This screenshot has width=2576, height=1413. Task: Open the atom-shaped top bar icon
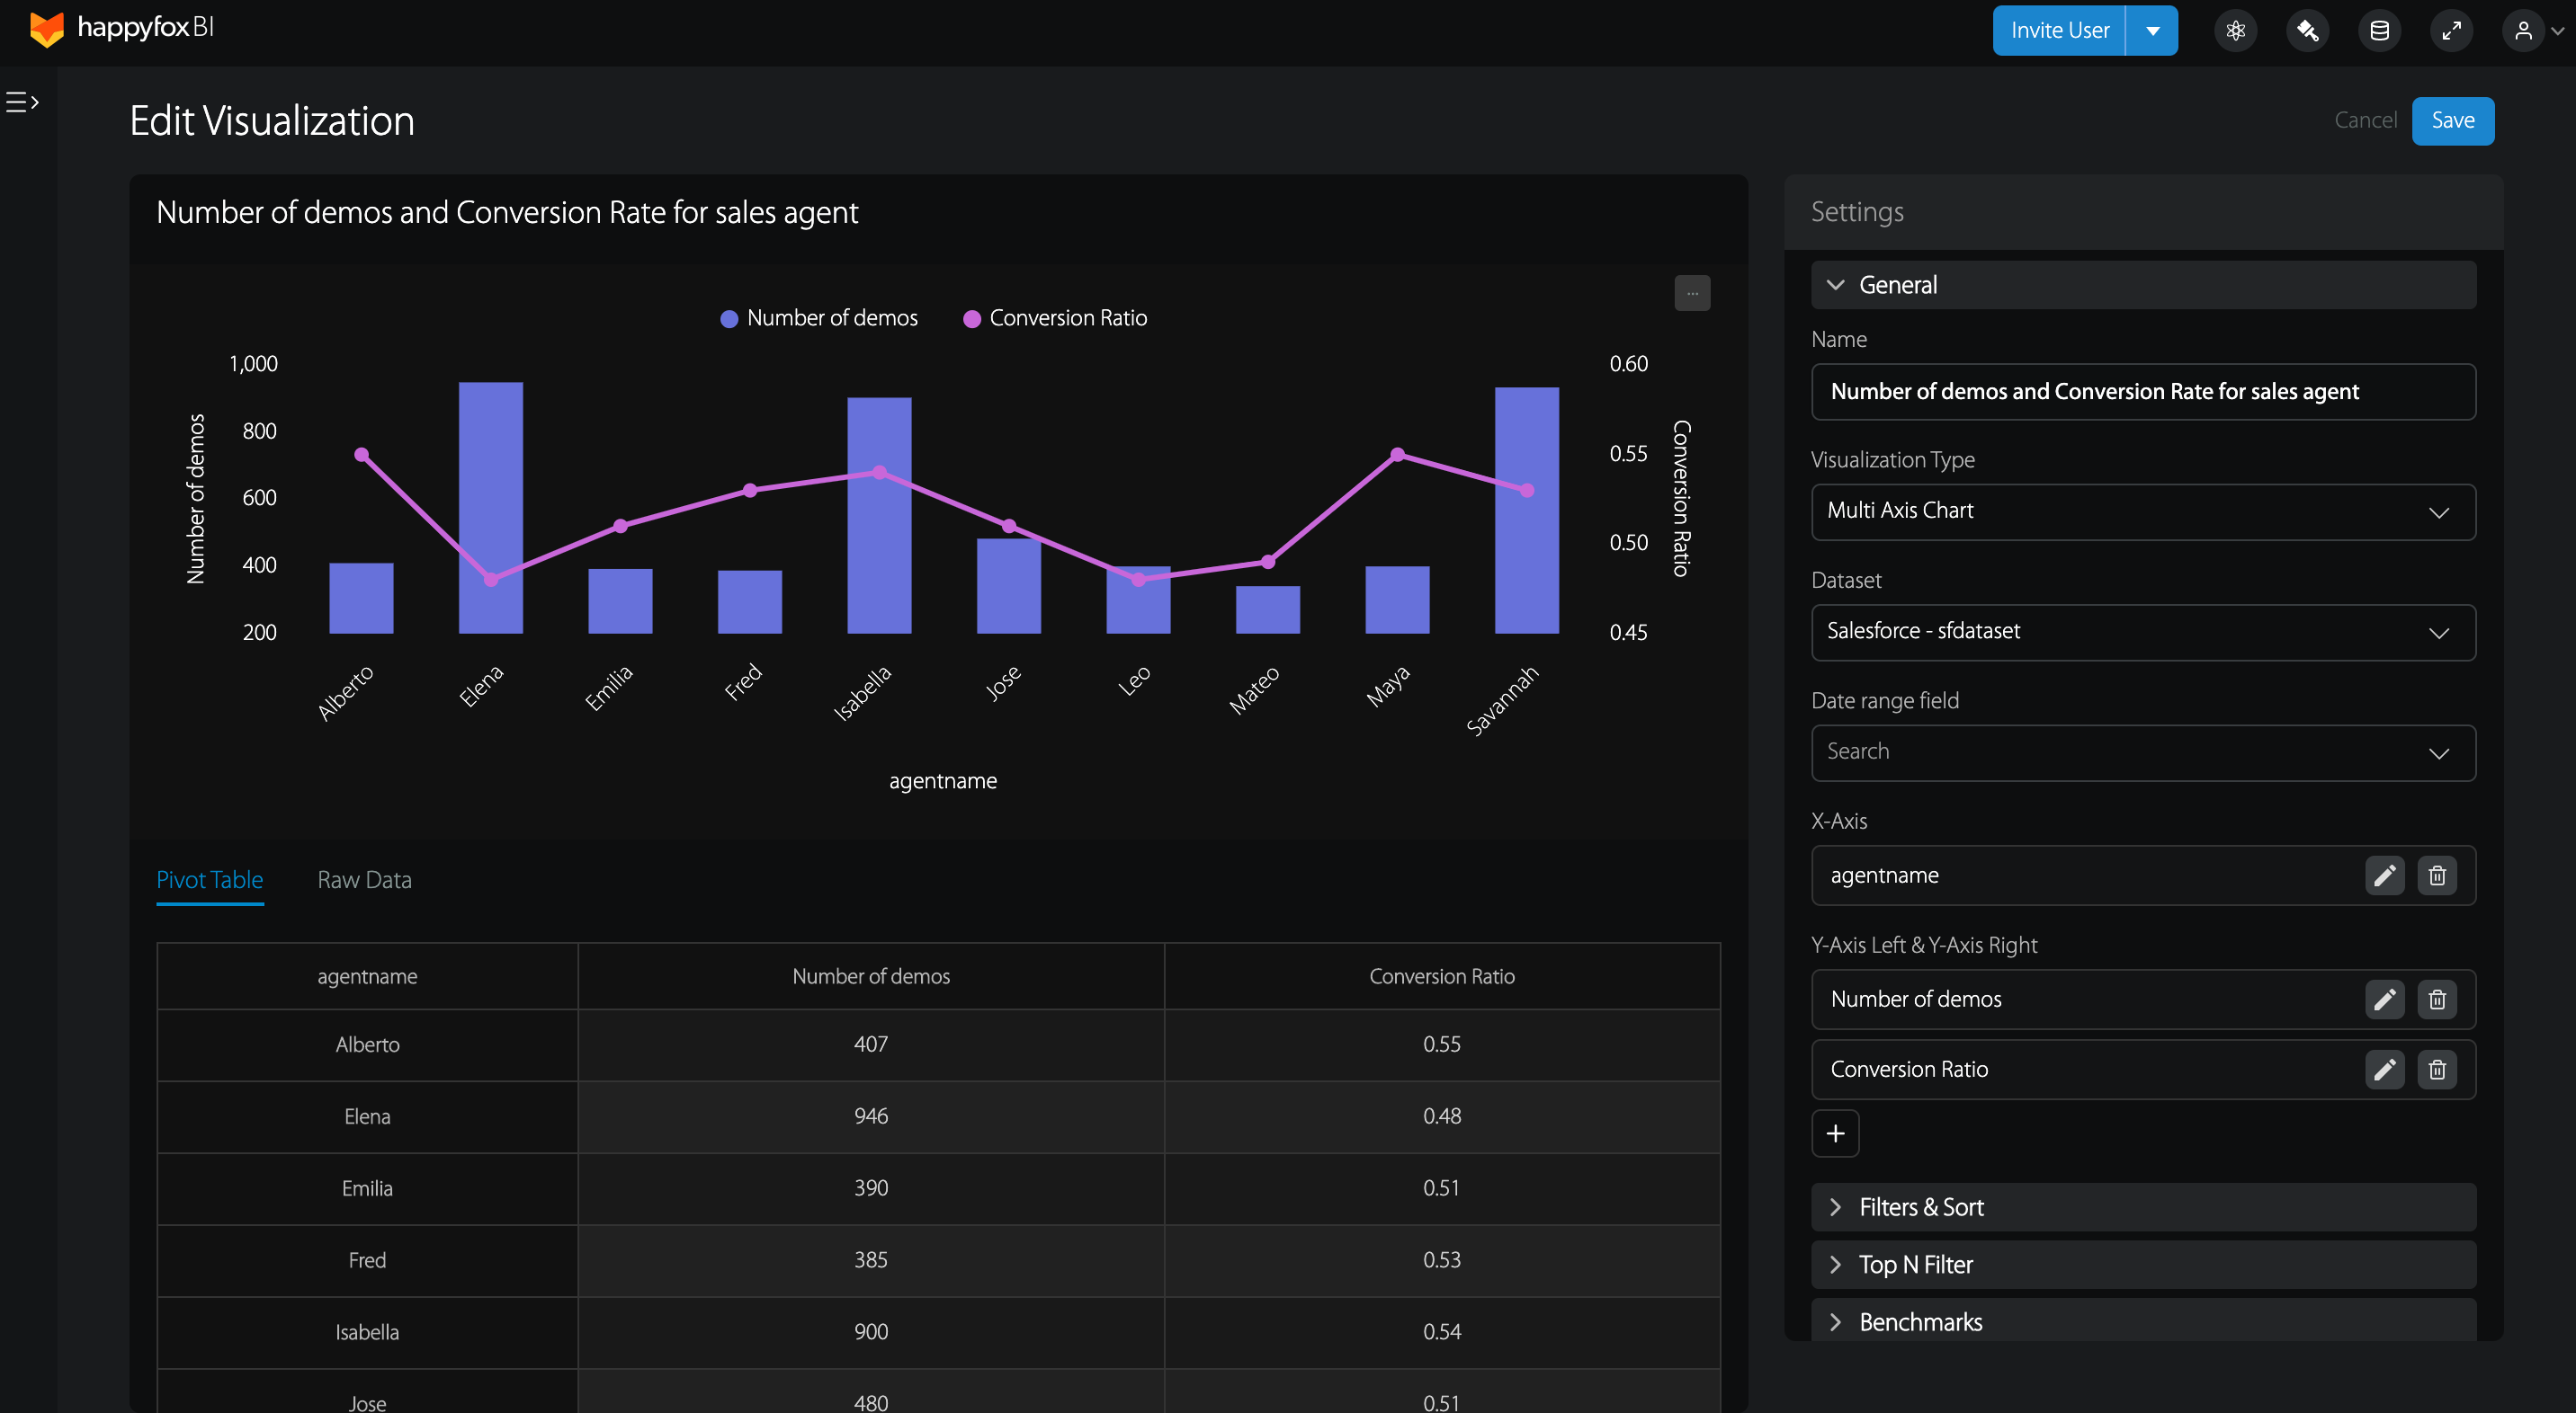tap(2235, 31)
